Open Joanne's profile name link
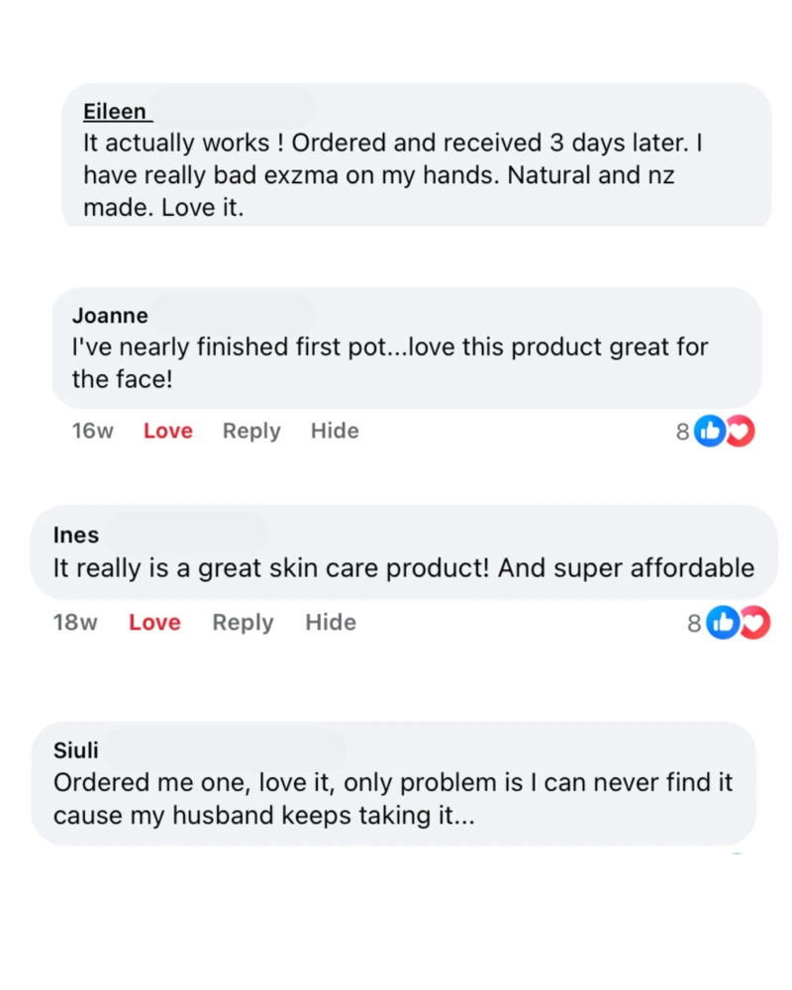The width and height of the screenshot is (792, 990). point(110,315)
